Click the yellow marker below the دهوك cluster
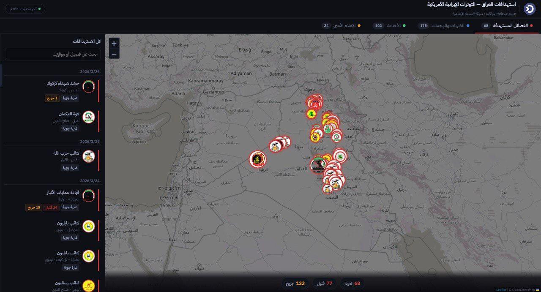 pyautogui.click(x=311, y=114)
